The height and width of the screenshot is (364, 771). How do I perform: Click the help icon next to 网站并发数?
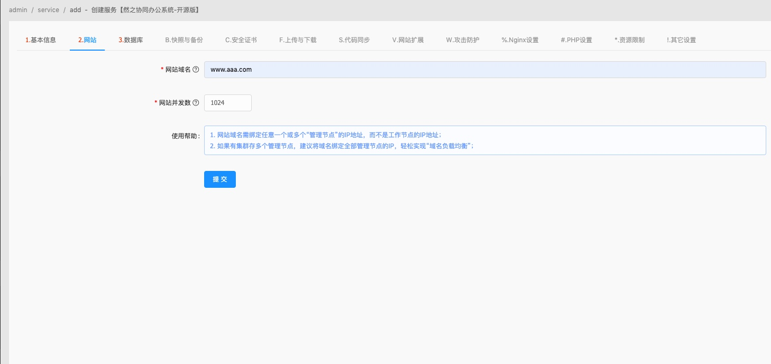pyautogui.click(x=197, y=102)
